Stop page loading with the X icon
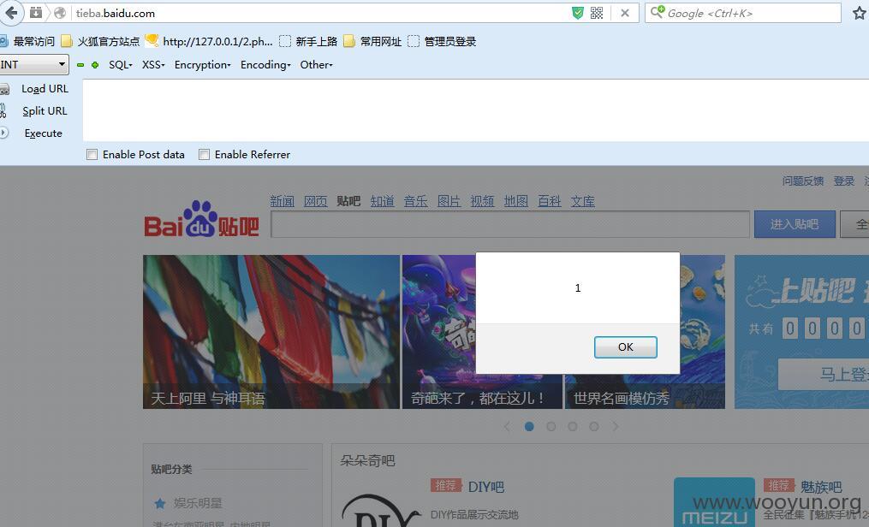Screen dimensions: 869x527 pos(625,13)
